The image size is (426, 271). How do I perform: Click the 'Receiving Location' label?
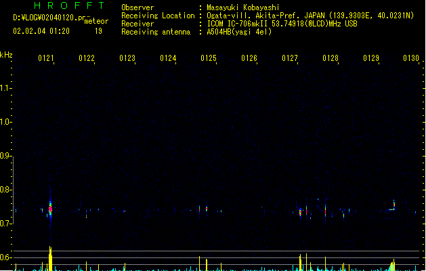[158, 16]
